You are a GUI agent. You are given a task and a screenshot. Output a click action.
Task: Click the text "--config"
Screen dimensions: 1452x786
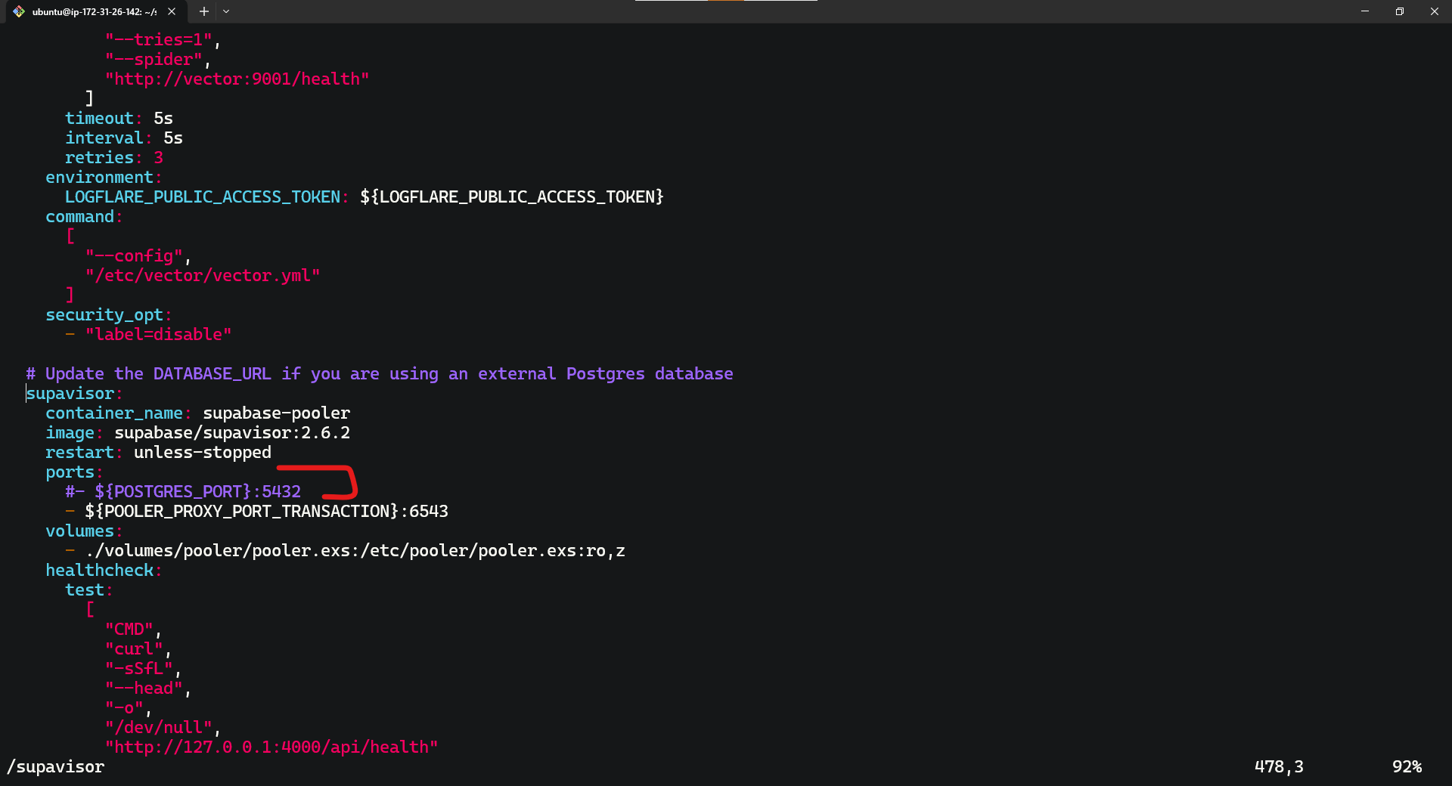134,256
